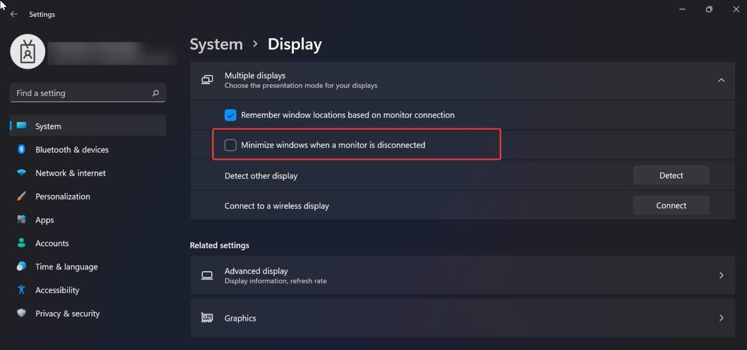Select the System sidebar monitor icon
This screenshot has height=350, width=747.
(x=21, y=126)
